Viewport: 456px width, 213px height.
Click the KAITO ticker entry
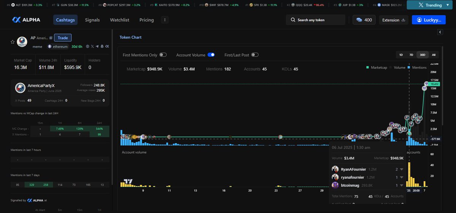click(x=170, y=5)
